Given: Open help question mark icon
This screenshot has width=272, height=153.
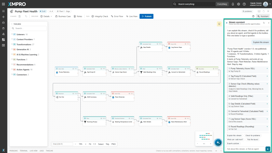Looking at the screenshot, I should 244,4.
